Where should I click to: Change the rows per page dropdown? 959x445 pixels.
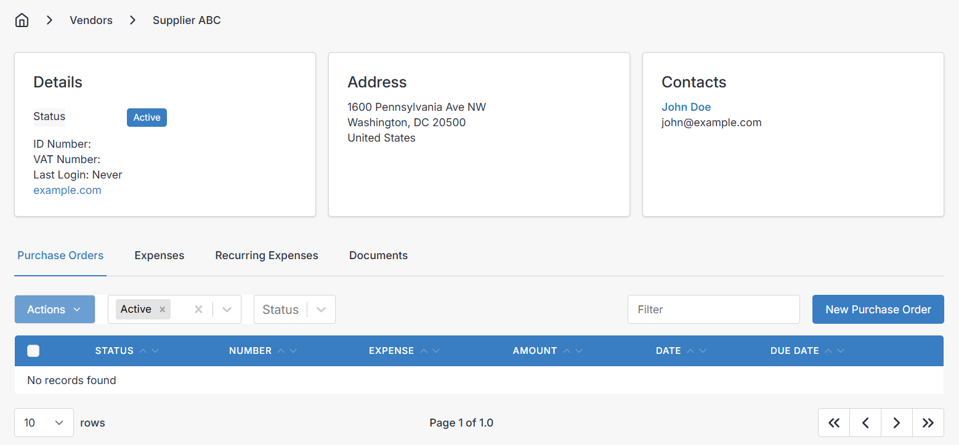(44, 422)
